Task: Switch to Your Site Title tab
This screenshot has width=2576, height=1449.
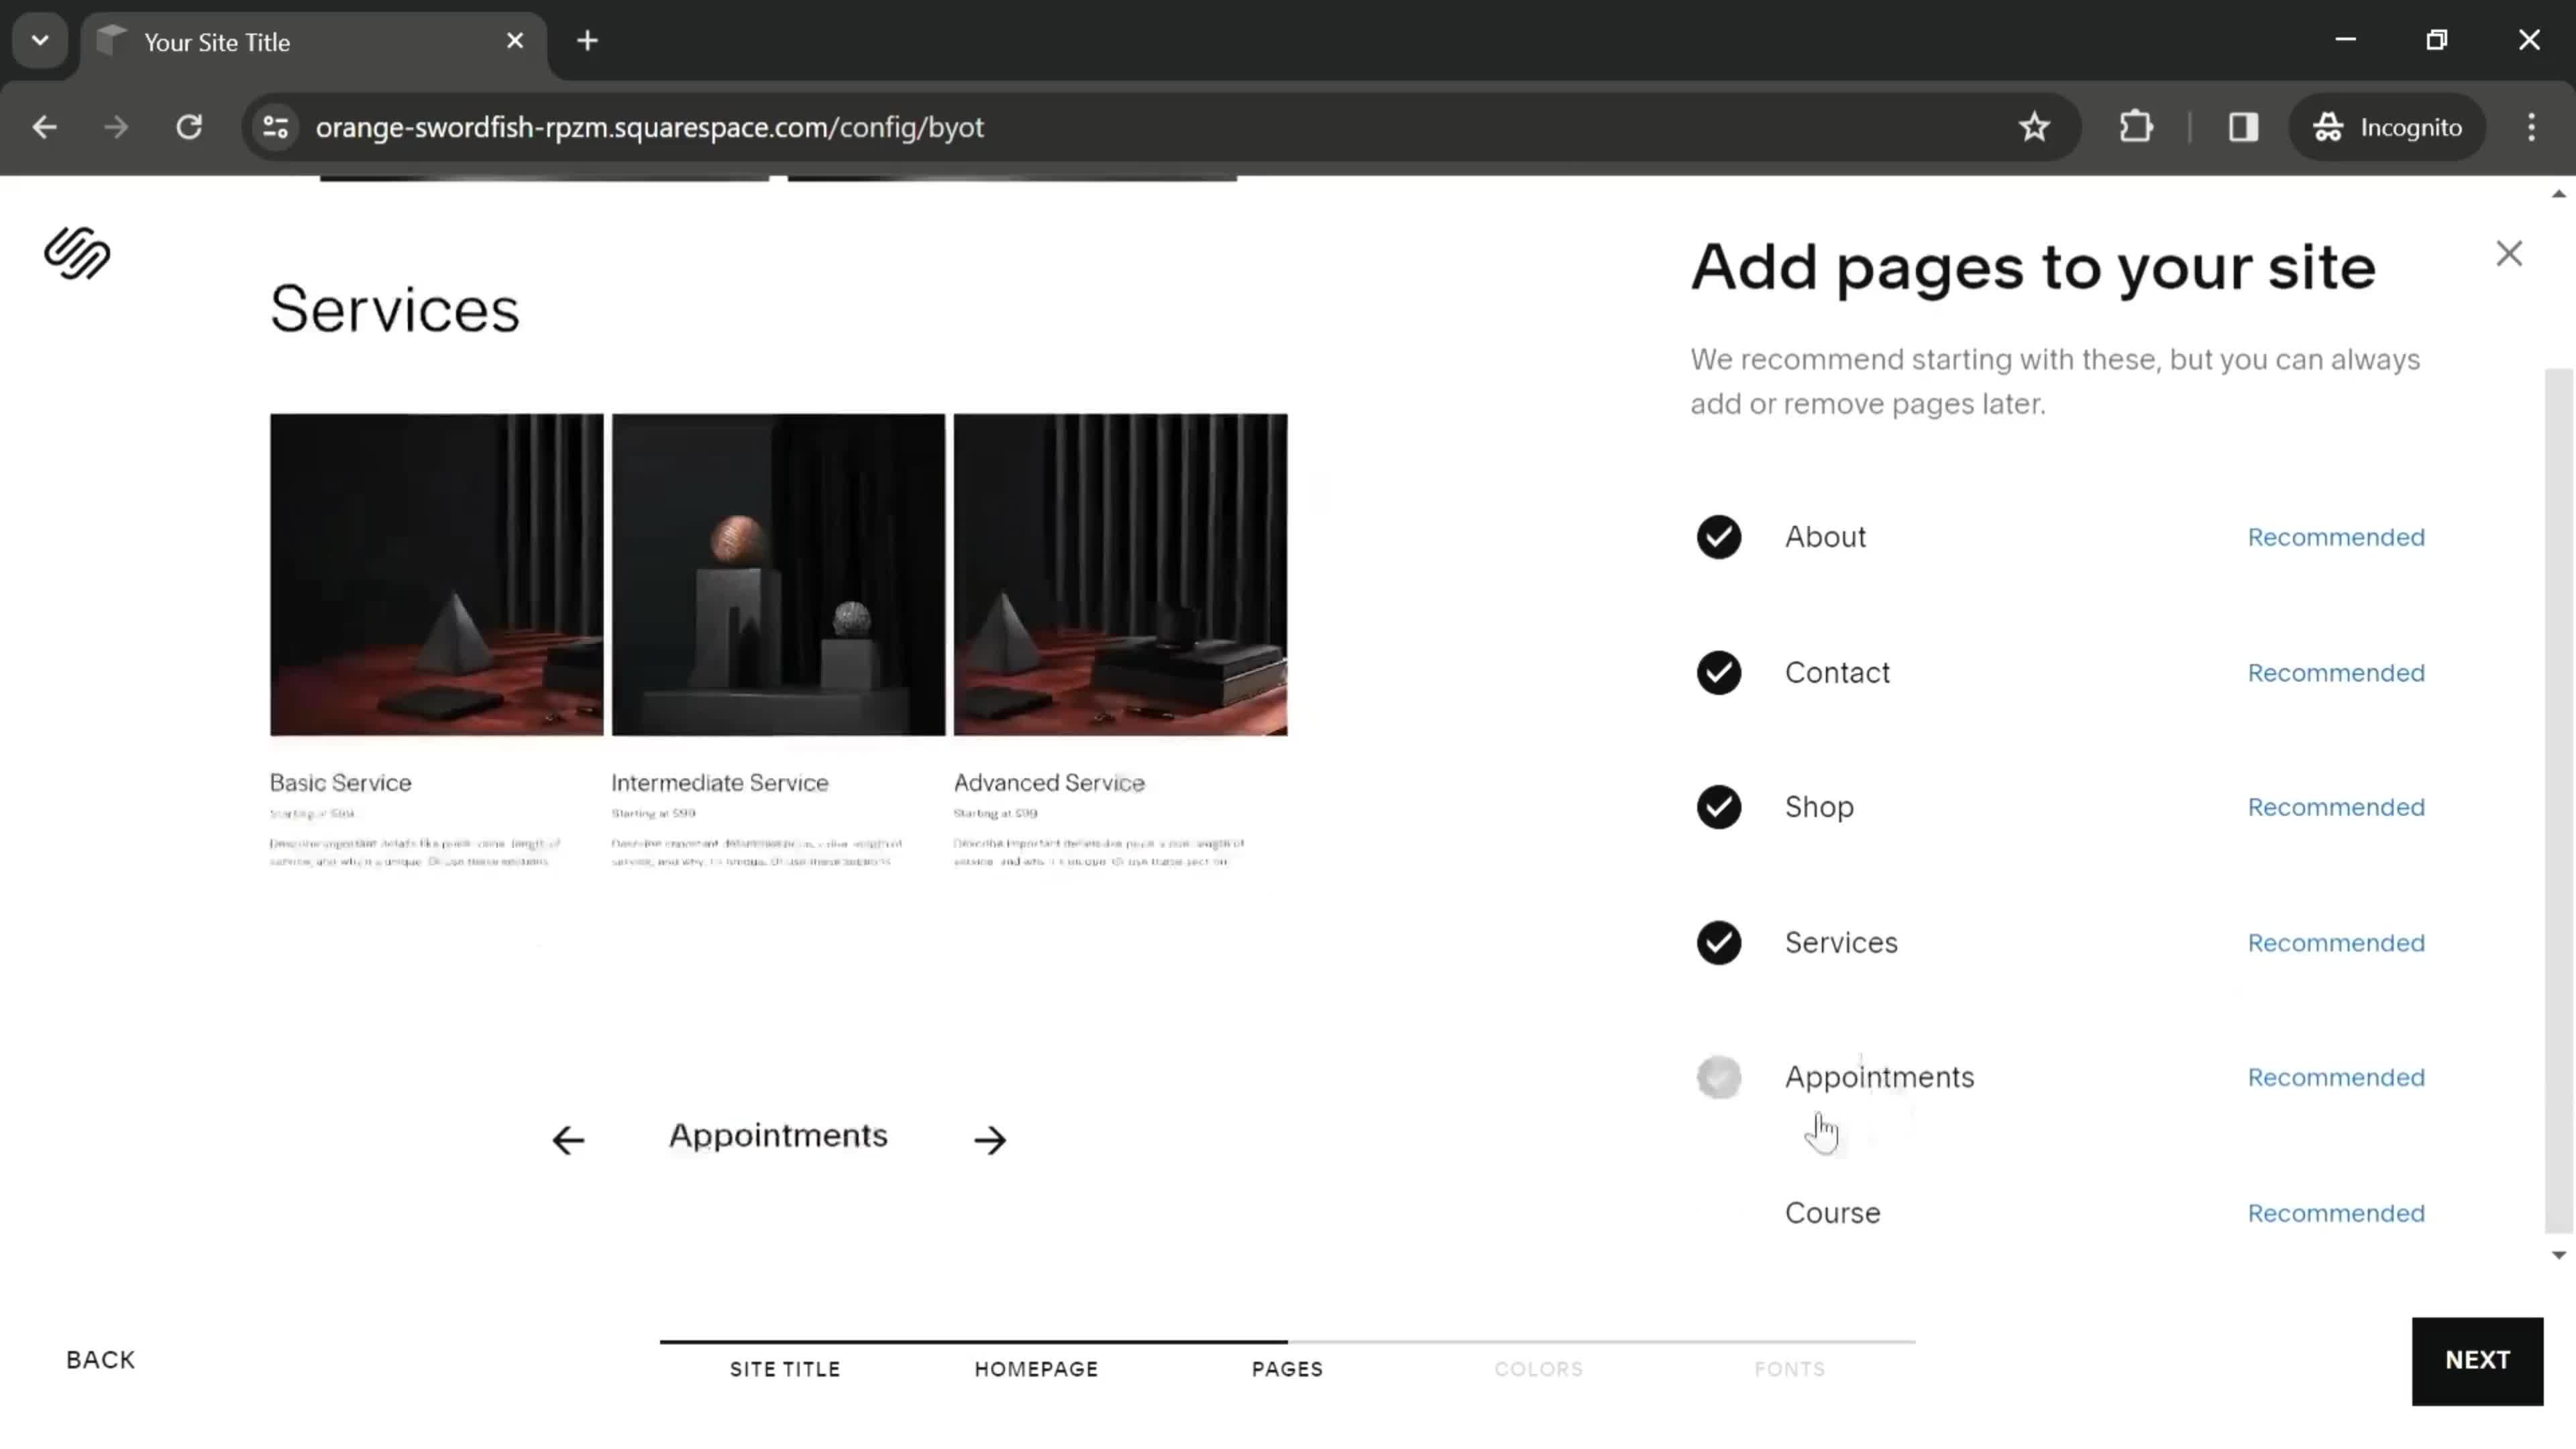Action: (314, 42)
